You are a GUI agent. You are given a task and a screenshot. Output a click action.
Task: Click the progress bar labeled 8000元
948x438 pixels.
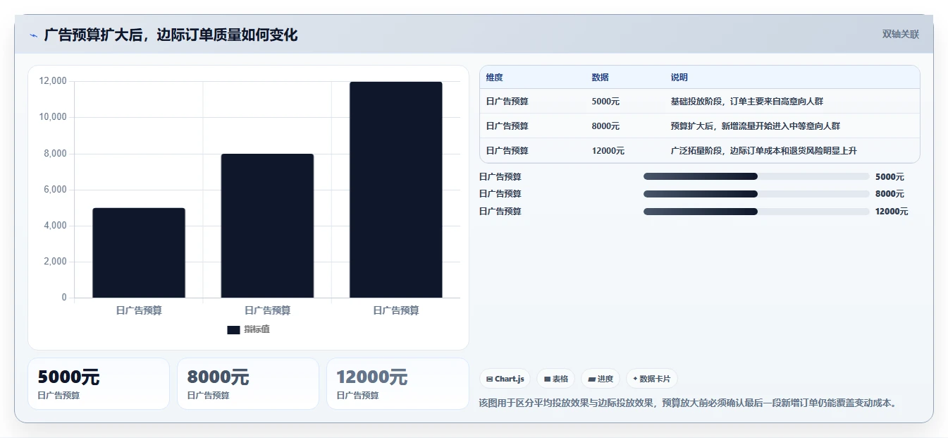pyautogui.click(x=756, y=194)
